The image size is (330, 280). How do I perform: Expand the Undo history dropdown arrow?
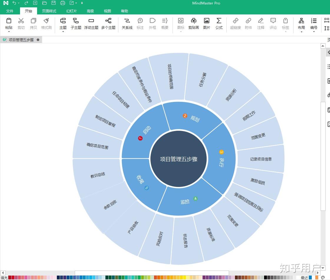coord(19,3)
